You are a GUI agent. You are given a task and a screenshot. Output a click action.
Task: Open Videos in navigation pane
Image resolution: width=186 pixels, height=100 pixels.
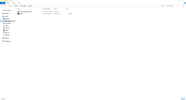pyautogui.click(x=7, y=30)
